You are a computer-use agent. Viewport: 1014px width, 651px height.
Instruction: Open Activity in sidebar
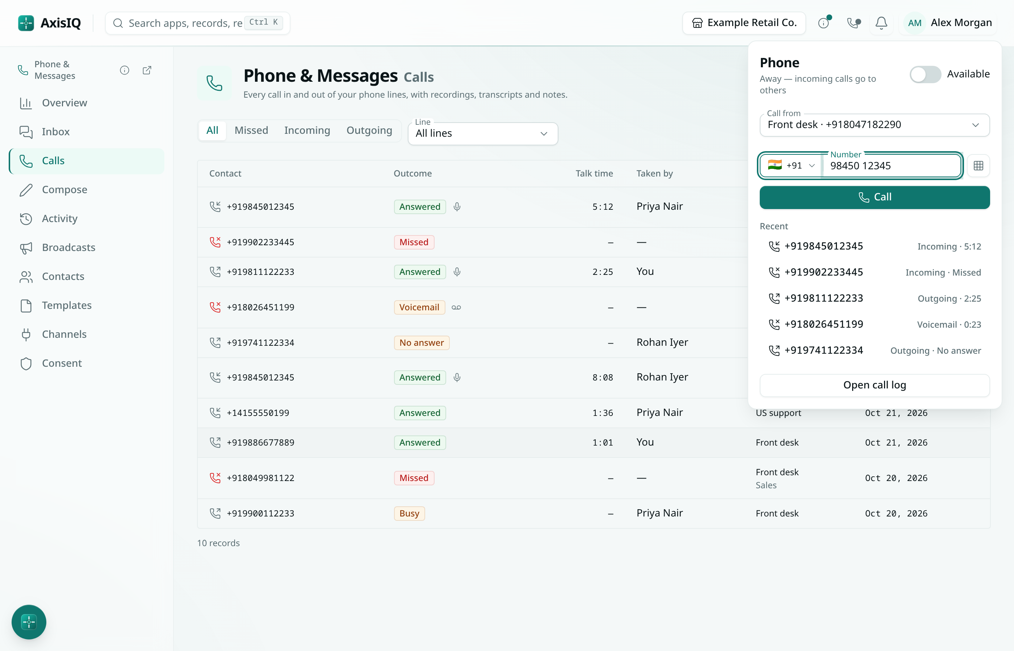pos(86,218)
